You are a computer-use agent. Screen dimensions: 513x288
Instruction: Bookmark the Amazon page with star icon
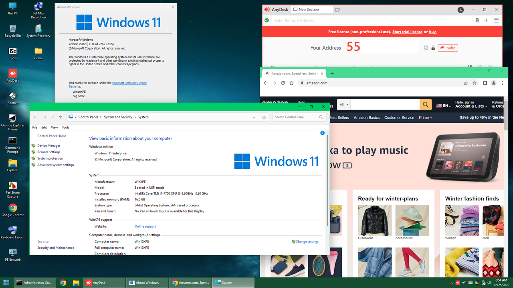[475, 83]
